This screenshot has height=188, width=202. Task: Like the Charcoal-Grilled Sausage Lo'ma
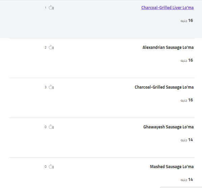pos(51,87)
